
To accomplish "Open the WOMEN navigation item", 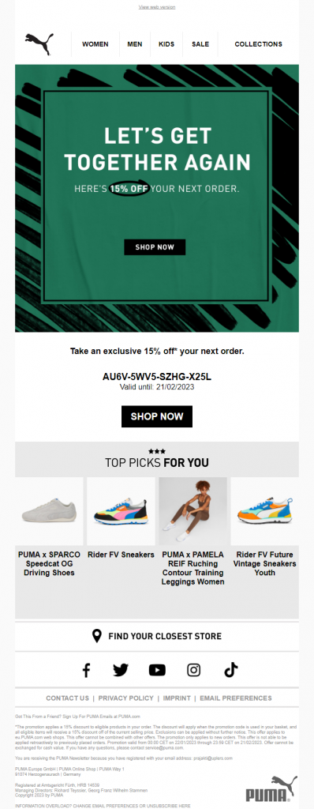I will click(95, 44).
